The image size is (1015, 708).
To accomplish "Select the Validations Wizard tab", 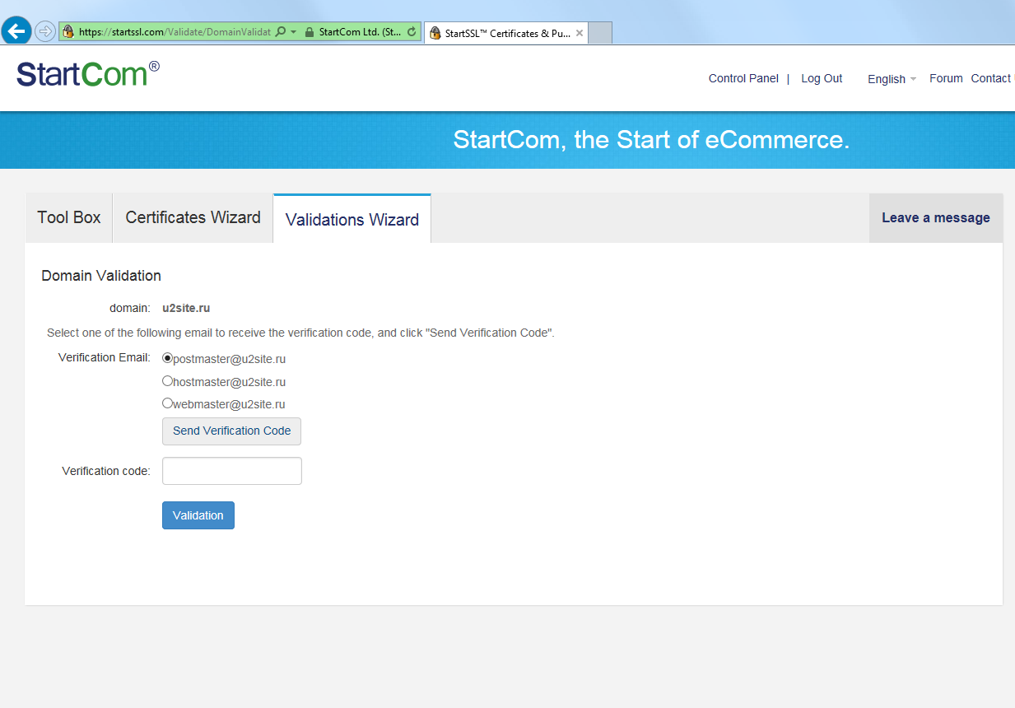I will click(x=352, y=219).
